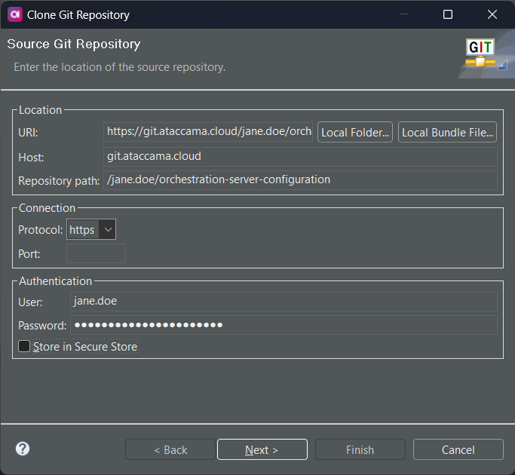This screenshot has width=515, height=475.
Task: Click the Port input box
Action: pos(96,254)
